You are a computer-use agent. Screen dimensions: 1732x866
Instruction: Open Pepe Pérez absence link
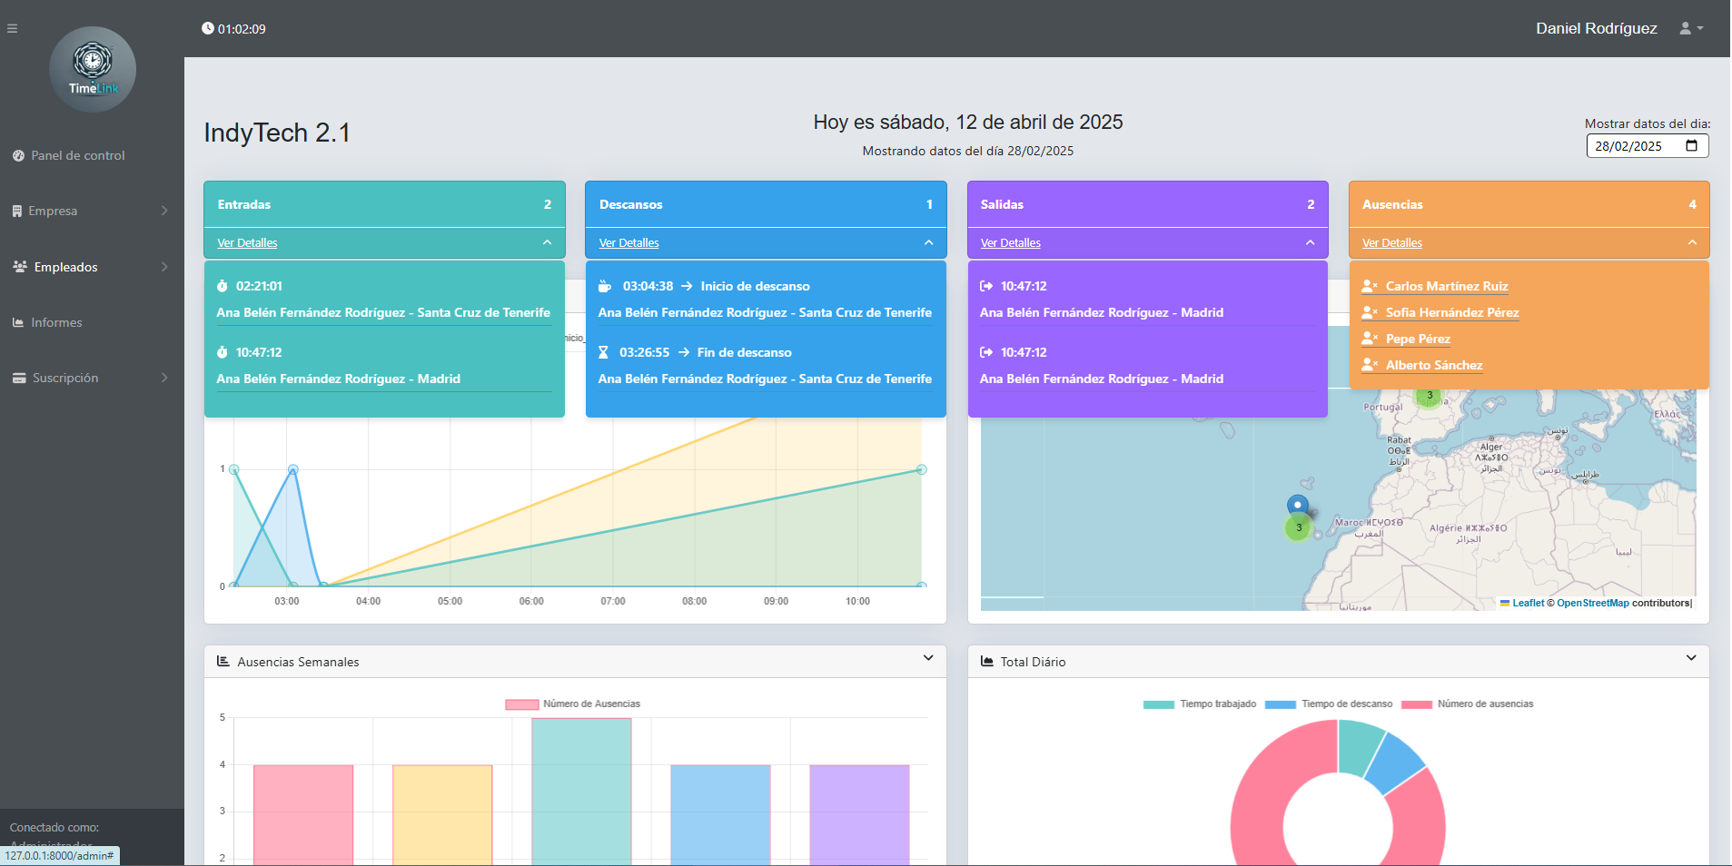[x=1418, y=339]
